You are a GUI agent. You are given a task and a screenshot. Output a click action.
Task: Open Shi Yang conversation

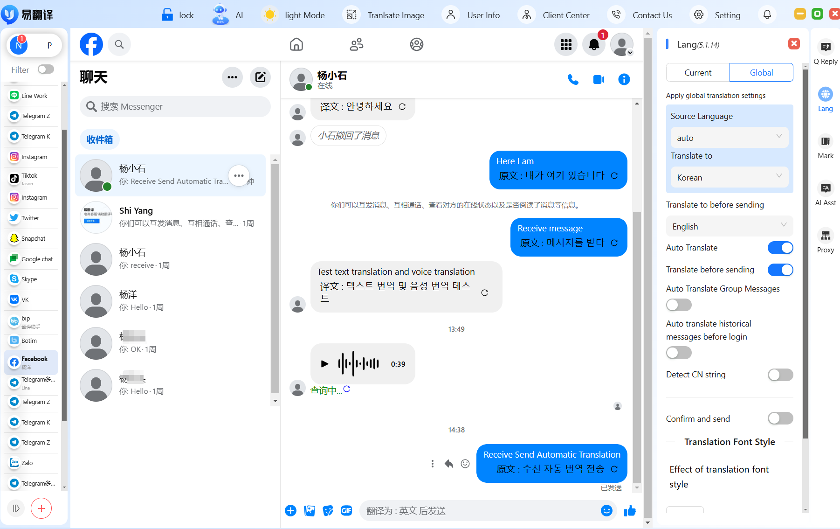(170, 217)
